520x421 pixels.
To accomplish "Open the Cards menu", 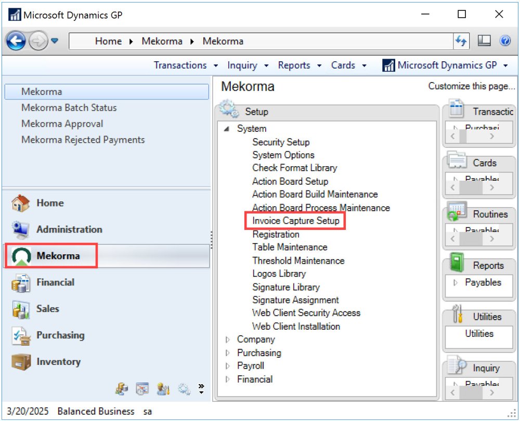I will coord(348,65).
